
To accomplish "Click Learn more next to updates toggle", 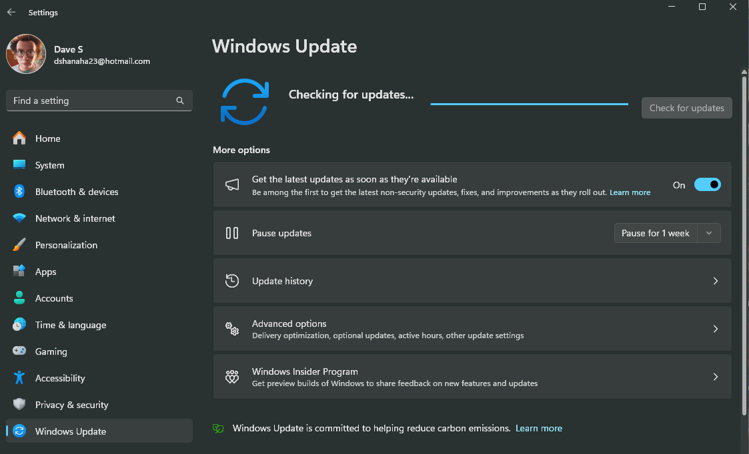I will [630, 192].
